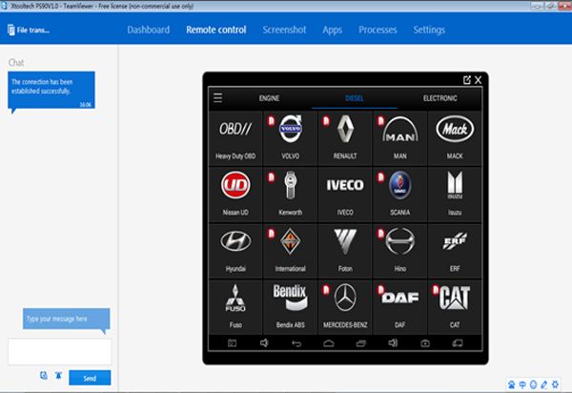Screen dimensions: 572x393
Task: Tap the Android home navigation icon
Action: (329, 343)
